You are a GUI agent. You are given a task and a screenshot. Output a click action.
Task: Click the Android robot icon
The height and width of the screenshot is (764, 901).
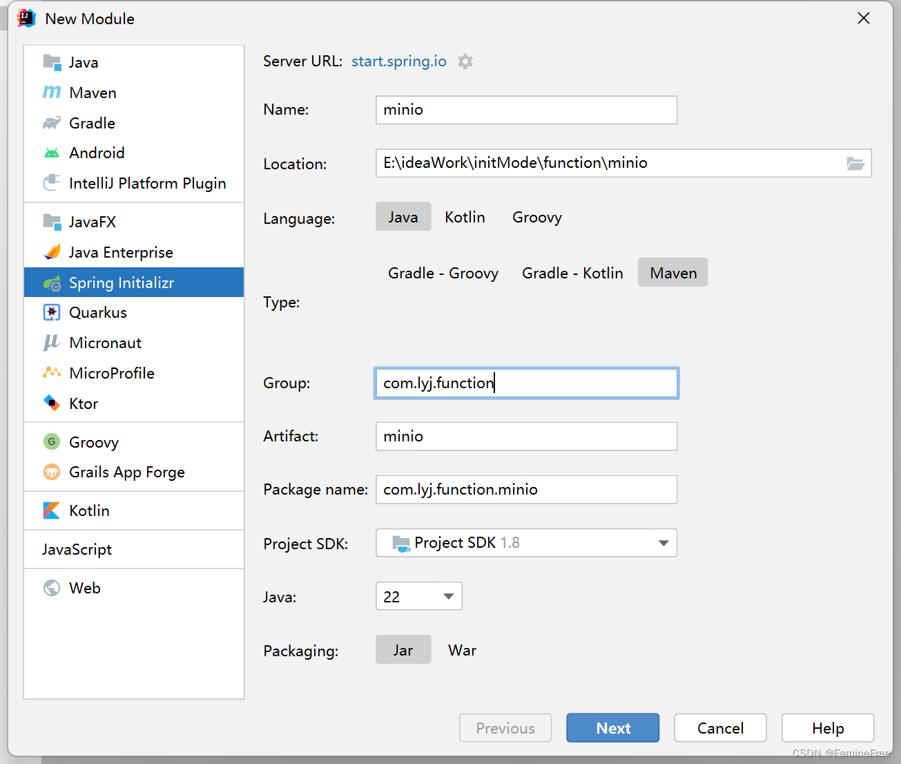coord(52,153)
